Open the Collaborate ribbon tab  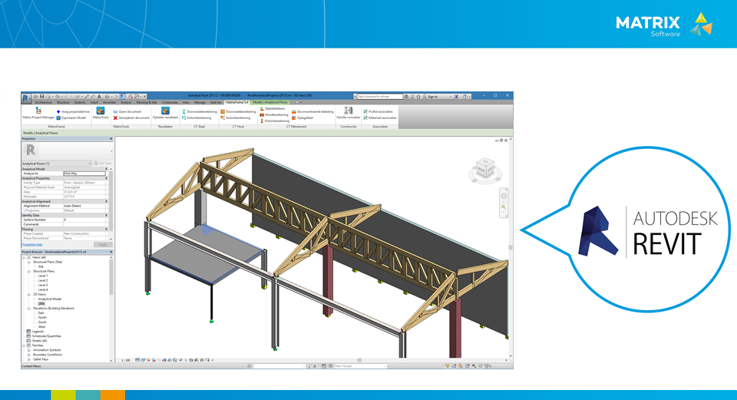pyautogui.click(x=170, y=102)
